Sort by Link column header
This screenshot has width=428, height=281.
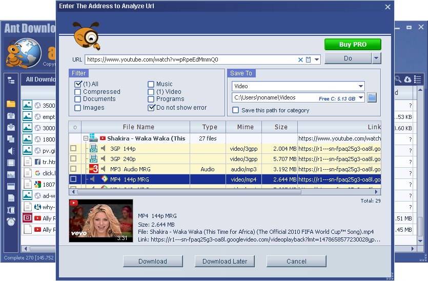point(339,127)
